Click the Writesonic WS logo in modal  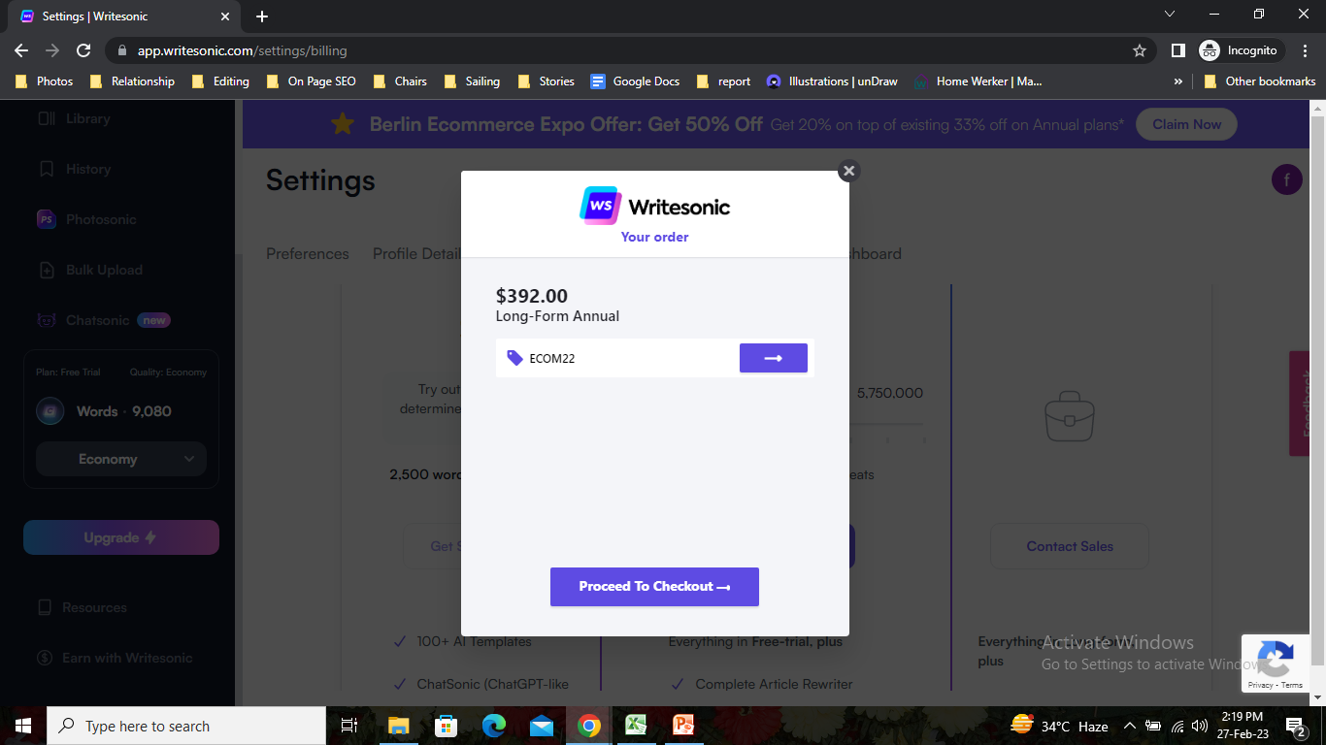(601, 206)
